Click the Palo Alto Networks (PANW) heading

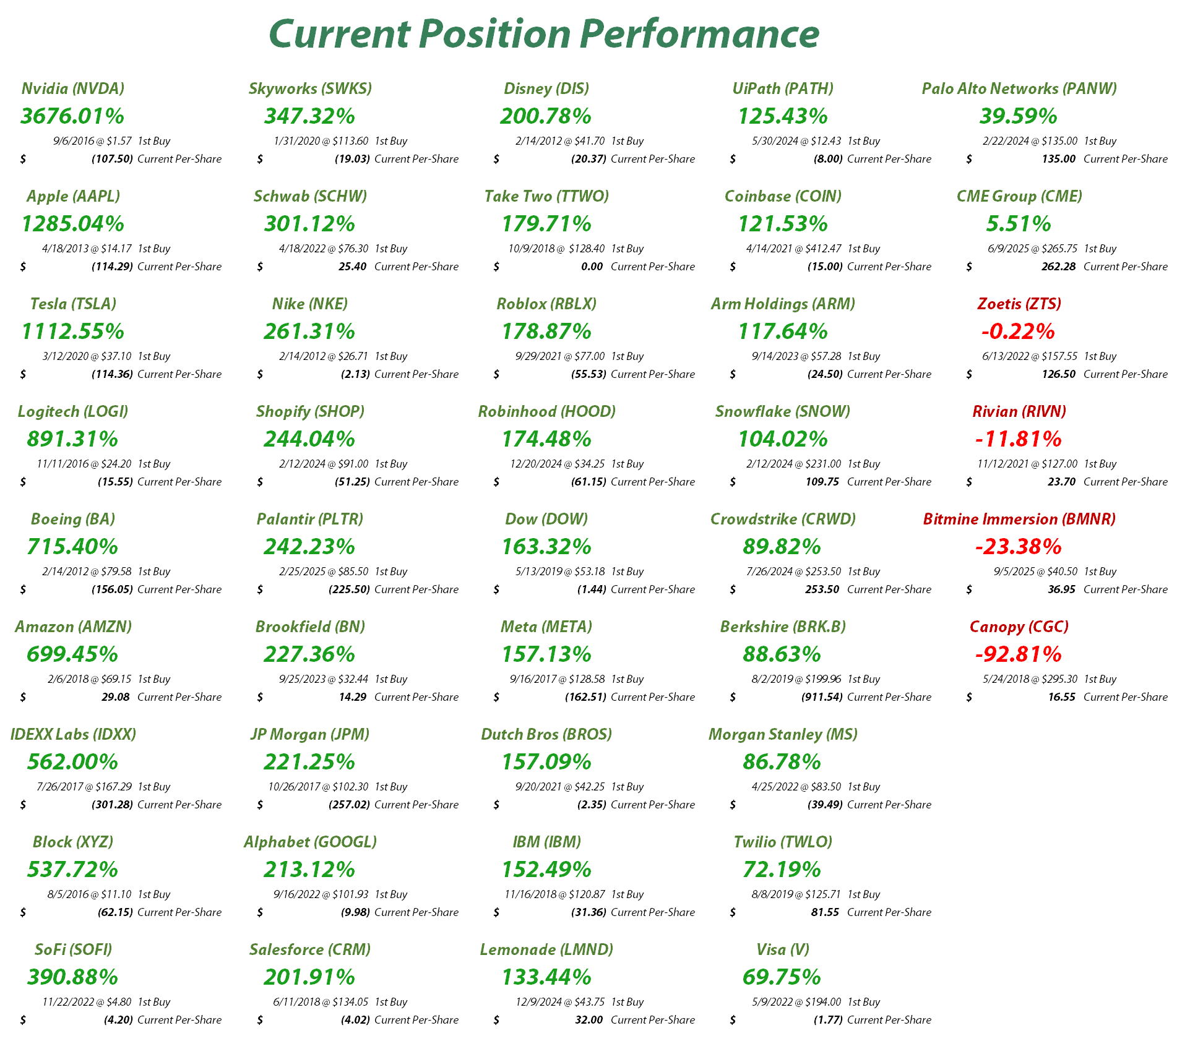(1019, 88)
